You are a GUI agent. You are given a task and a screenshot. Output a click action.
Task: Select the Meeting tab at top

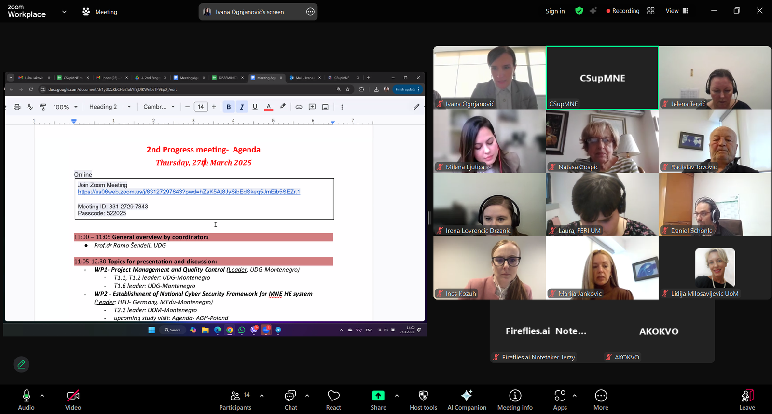[x=100, y=12]
